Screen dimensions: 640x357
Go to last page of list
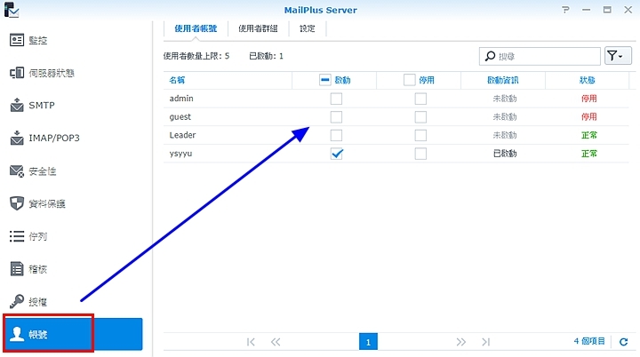pos(485,342)
